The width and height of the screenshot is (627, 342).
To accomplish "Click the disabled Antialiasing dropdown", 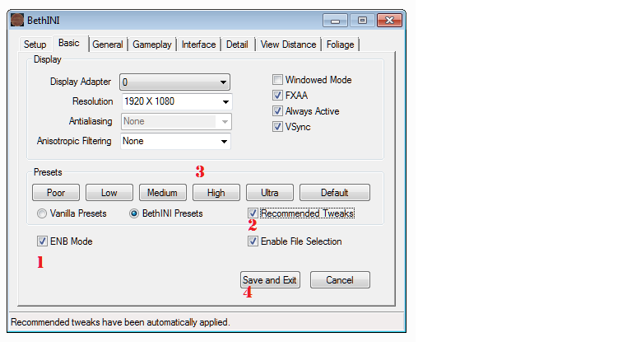I will click(x=176, y=121).
